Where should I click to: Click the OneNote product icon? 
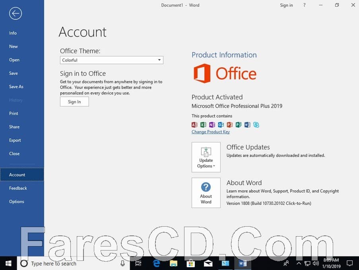click(212, 124)
